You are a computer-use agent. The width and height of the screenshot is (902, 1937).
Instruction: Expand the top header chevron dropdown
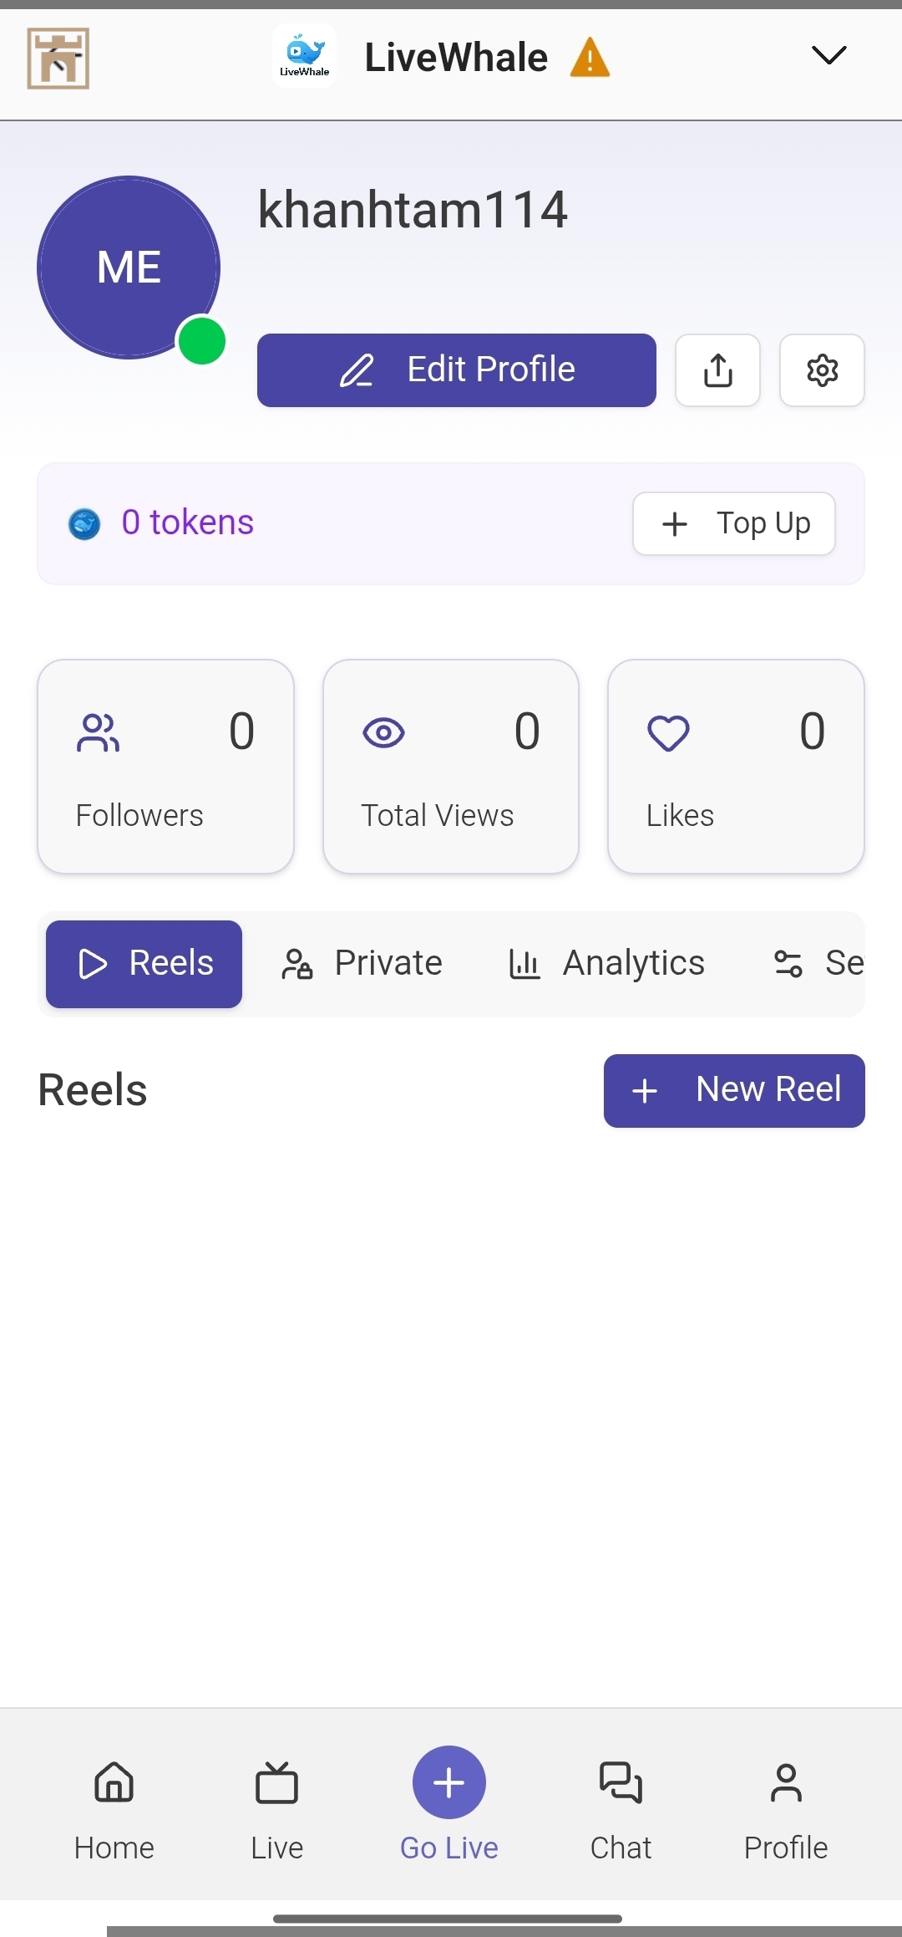point(829,55)
